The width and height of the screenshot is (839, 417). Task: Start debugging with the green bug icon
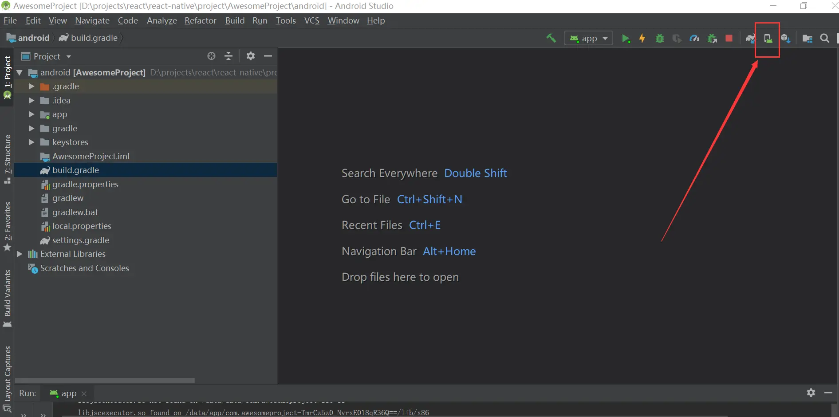click(x=659, y=39)
